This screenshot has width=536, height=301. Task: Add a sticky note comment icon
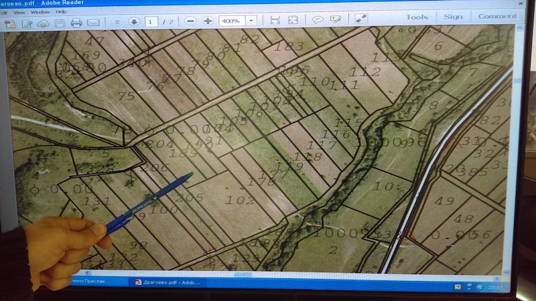(318, 19)
